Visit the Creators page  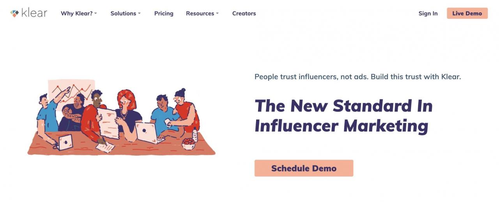(x=244, y=13)
